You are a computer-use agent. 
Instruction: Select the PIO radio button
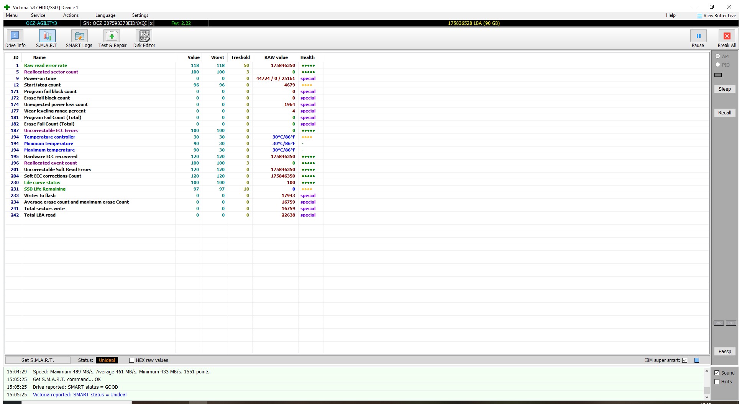point(718,65)
